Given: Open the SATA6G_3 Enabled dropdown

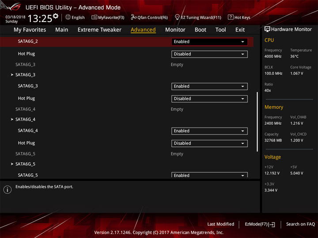Looking at the screenshot, I should click(209, 86).
